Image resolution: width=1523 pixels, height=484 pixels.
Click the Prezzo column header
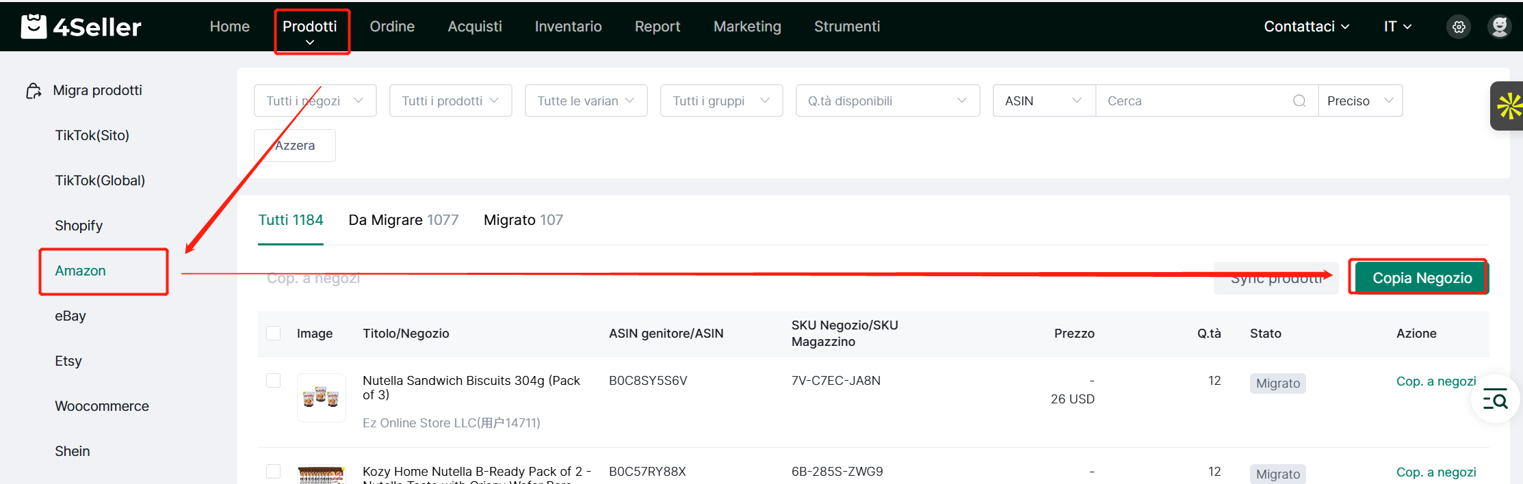pos(1074,334)
